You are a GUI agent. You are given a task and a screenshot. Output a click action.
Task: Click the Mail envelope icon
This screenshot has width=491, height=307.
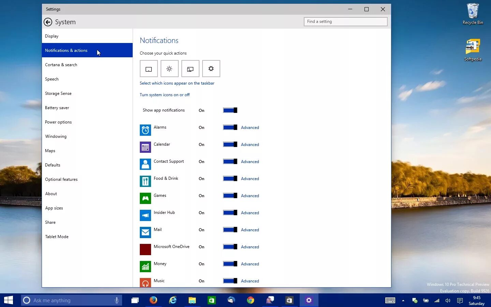click(145, 232)
